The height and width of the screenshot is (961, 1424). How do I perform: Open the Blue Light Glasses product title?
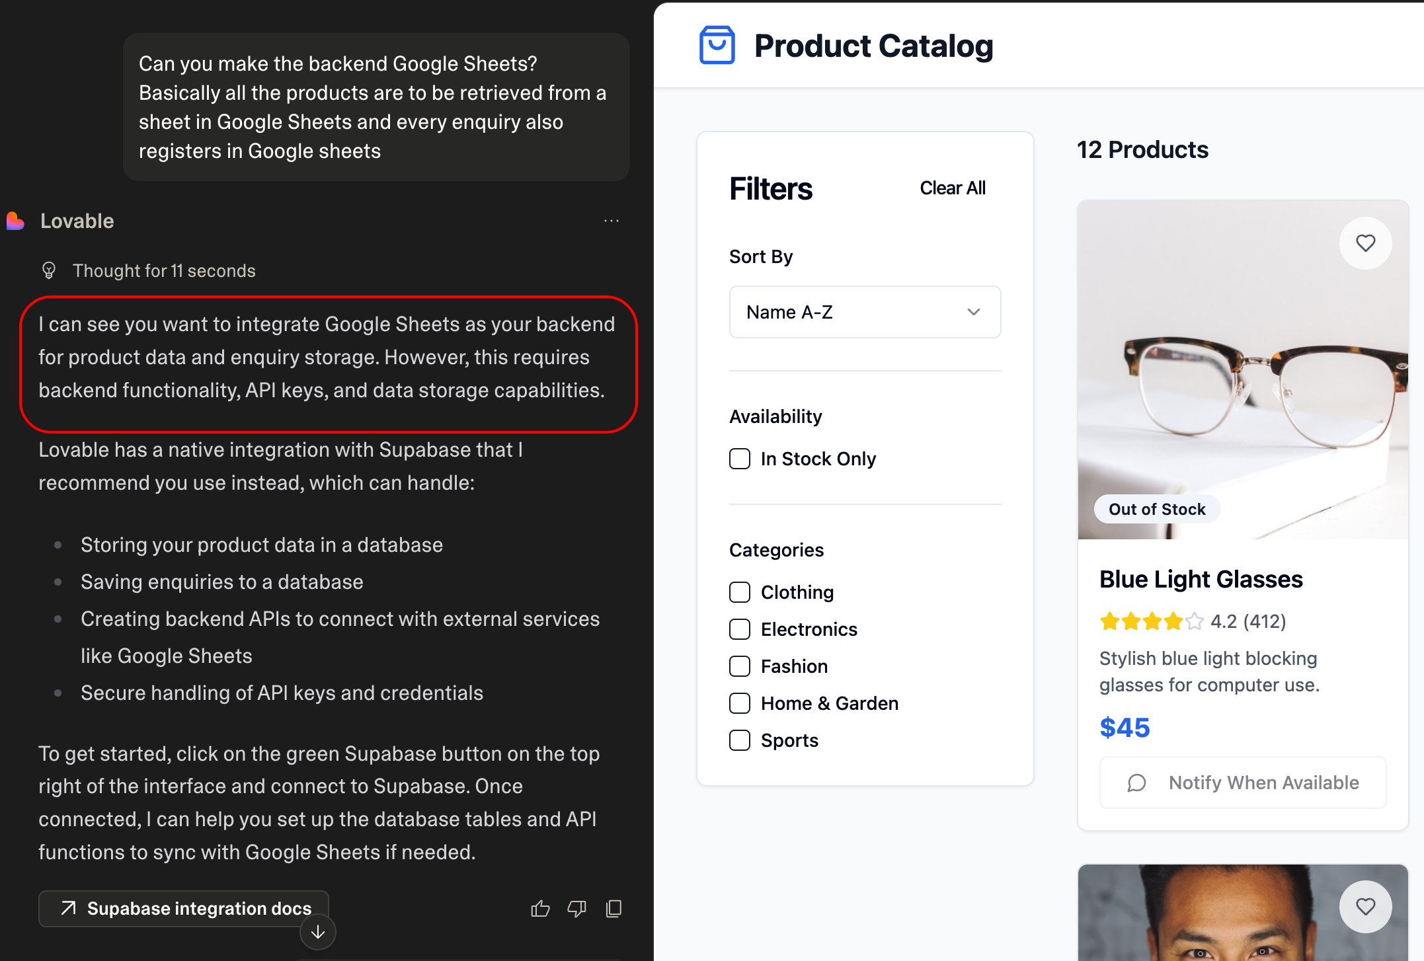[1201, 580]
